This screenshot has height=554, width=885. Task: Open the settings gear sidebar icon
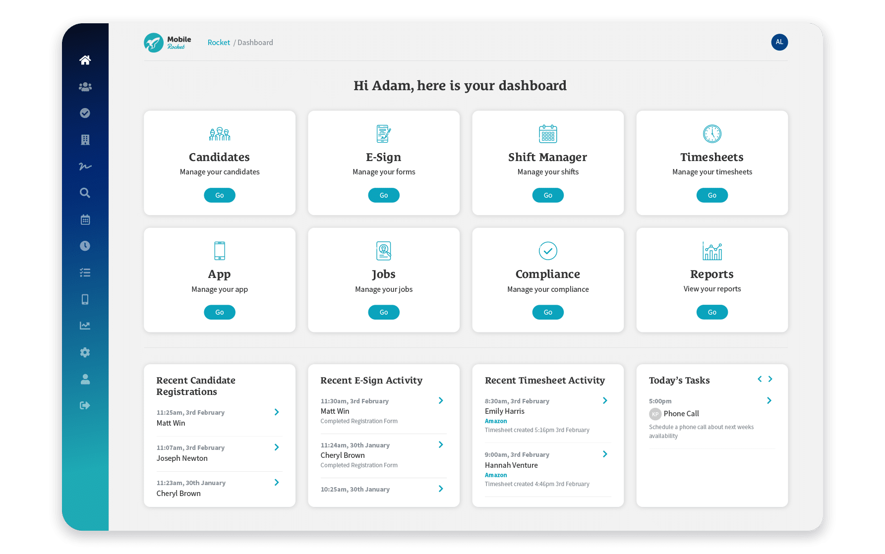(85, 352)
